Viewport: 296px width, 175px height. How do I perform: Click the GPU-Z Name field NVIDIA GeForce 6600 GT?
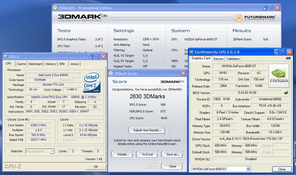[x=239, y=66]
